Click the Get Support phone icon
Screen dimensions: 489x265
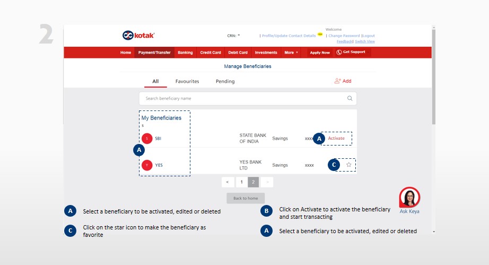(339, 52)
